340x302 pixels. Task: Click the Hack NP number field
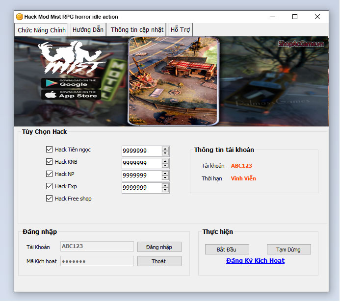tap(142, 176)
